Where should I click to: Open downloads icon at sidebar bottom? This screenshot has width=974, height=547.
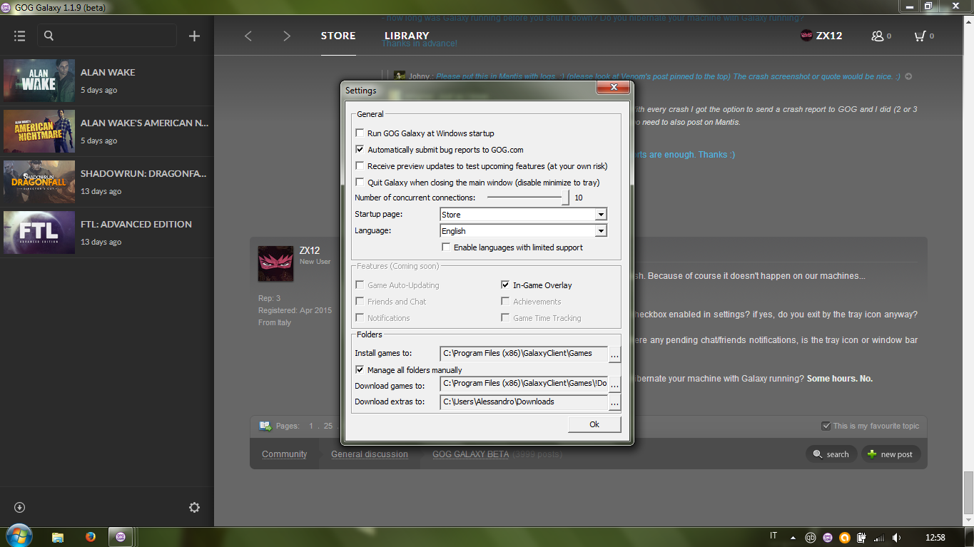[19, 508]
